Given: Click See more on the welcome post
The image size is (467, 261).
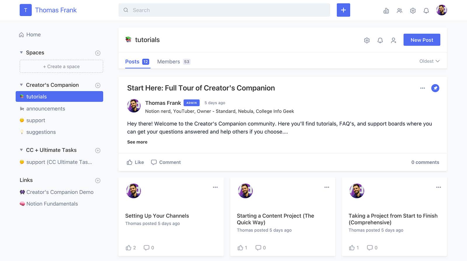Looking at the screenshot, I should (x=137, y=142).
